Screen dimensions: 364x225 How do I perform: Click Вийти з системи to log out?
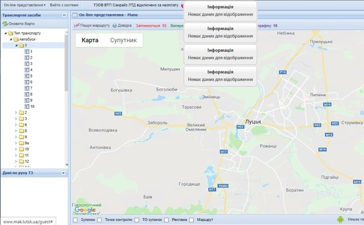tap(63, 5)
